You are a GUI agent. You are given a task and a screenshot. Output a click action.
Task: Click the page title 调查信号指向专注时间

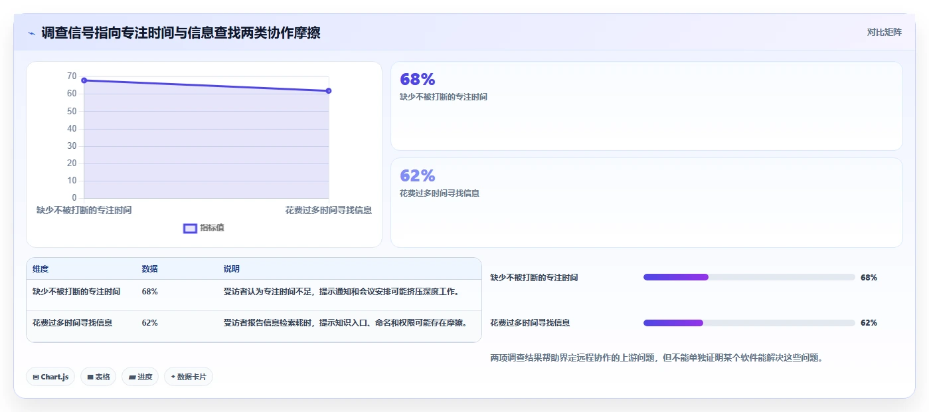(181, 33)
